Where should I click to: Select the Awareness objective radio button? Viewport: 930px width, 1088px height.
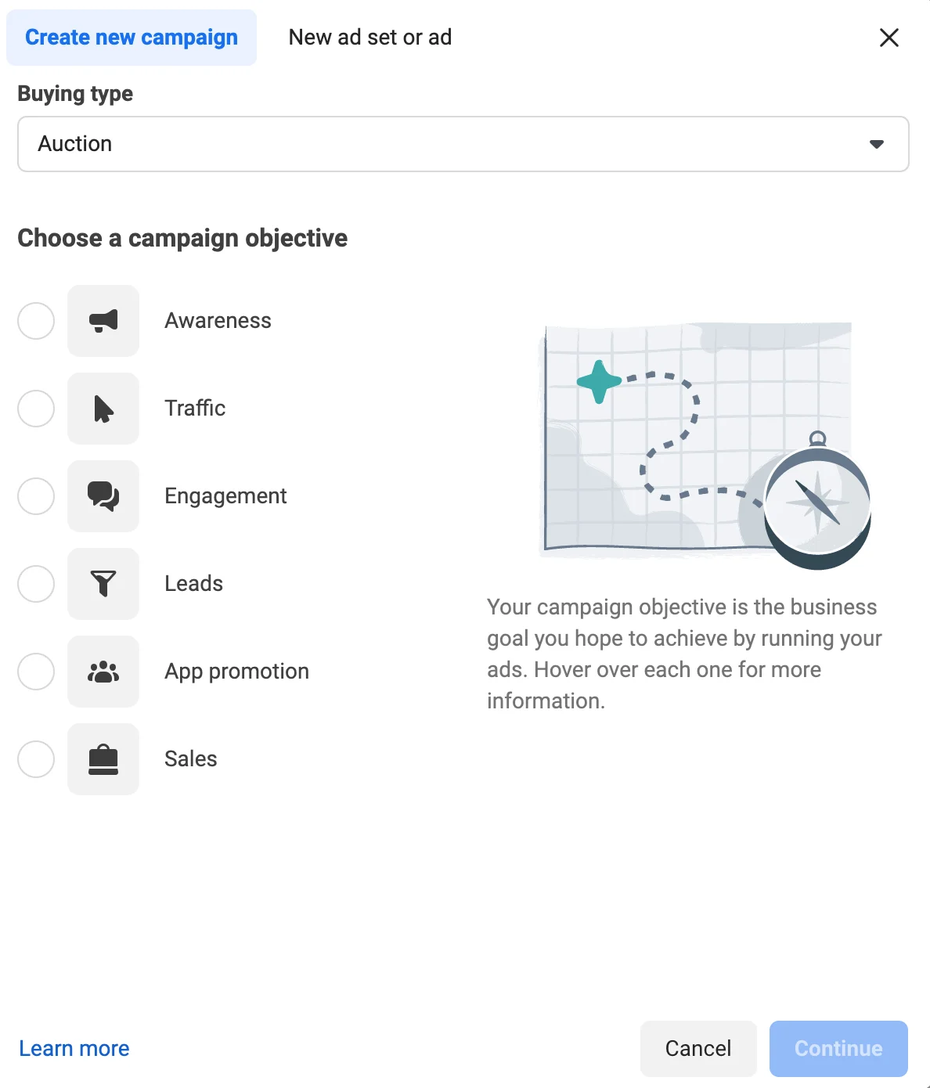[x=35, y=320]
